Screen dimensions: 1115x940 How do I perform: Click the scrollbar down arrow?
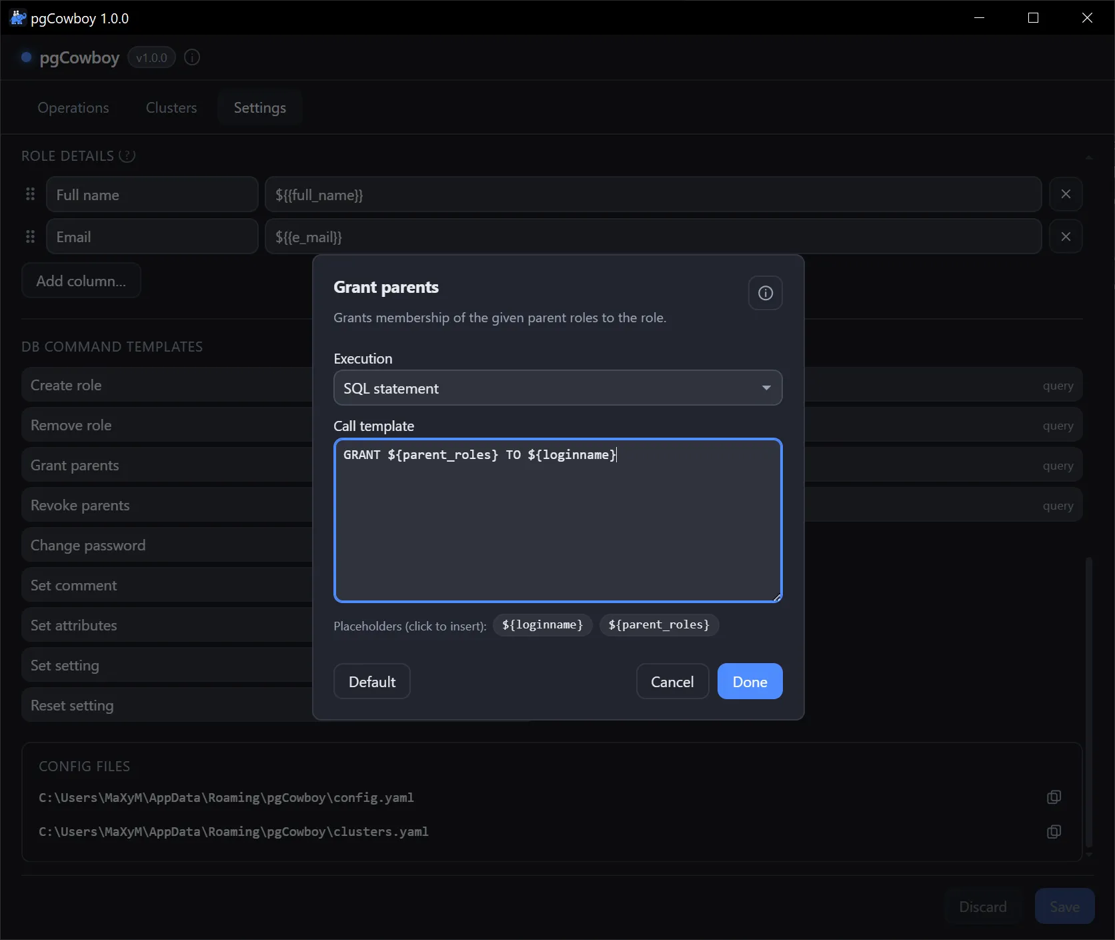pos(1089,854)
